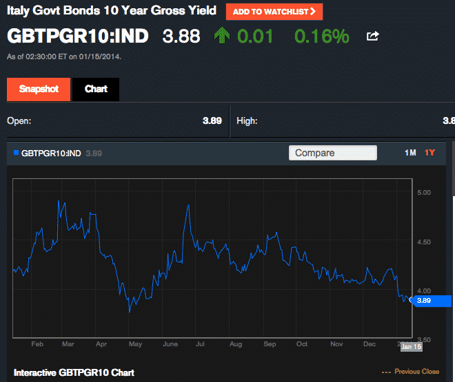This screenshot has height=382, width=455.
Task: Click the March peak on chart line
Action: (x=58, y=201)
